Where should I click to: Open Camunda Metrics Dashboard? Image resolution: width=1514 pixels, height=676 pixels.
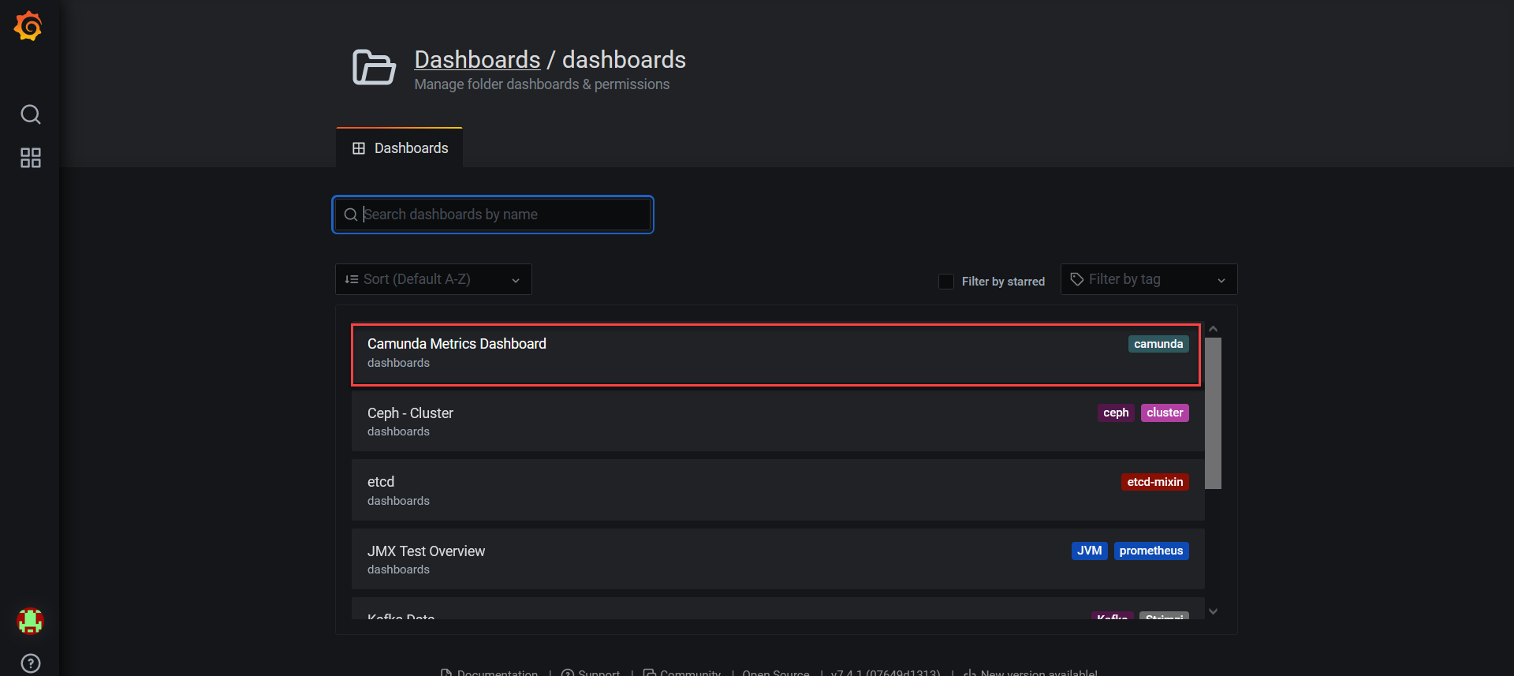(776, 354)
